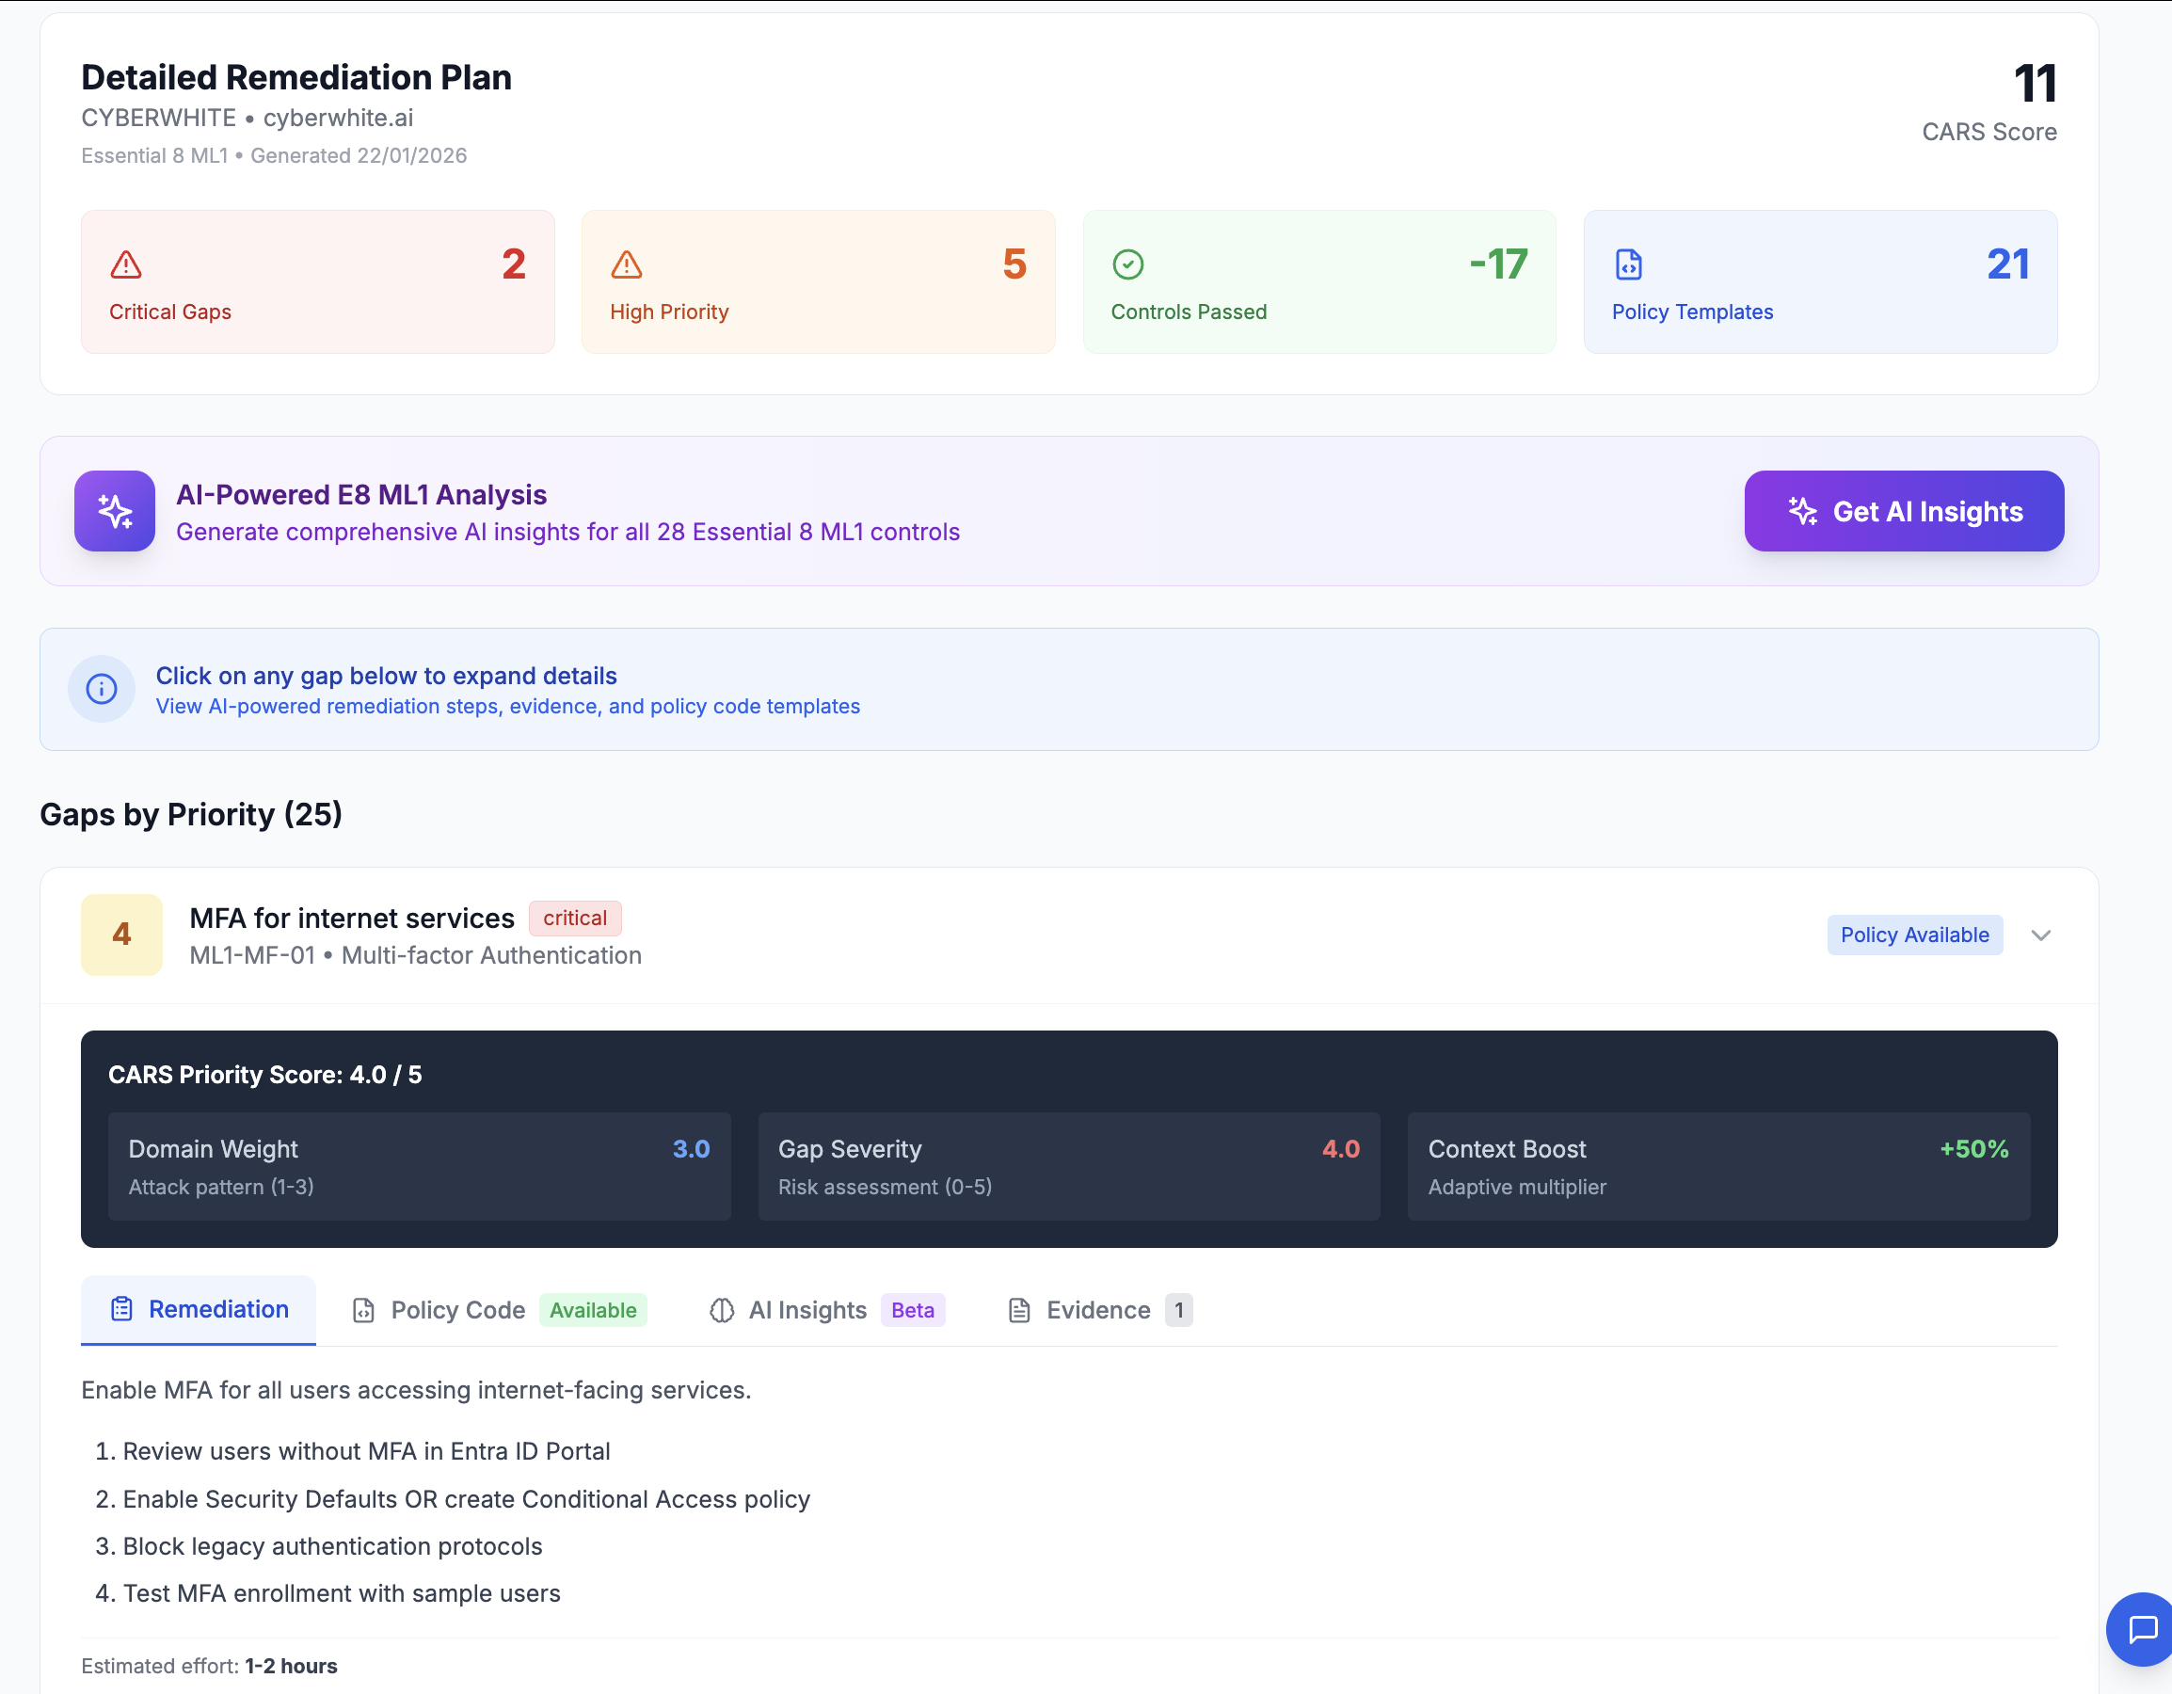Open the Controls Passed summary card

click(1319, 281)
